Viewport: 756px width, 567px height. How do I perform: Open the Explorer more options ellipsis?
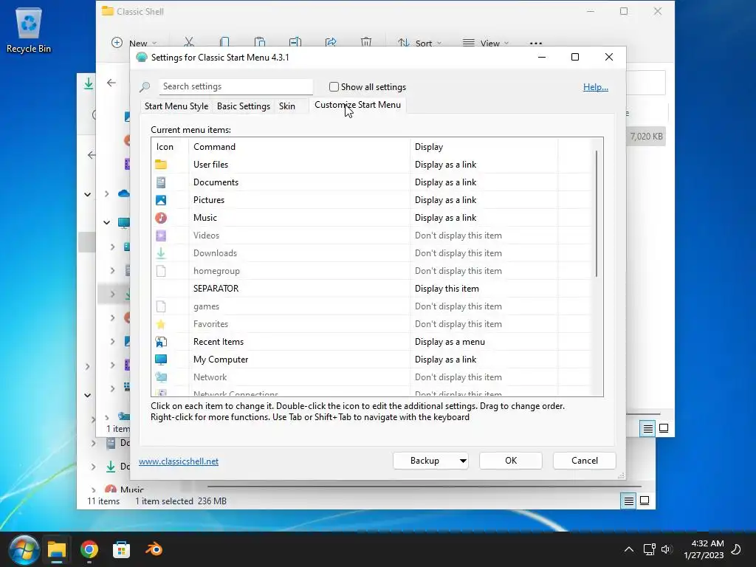point(536,43)
